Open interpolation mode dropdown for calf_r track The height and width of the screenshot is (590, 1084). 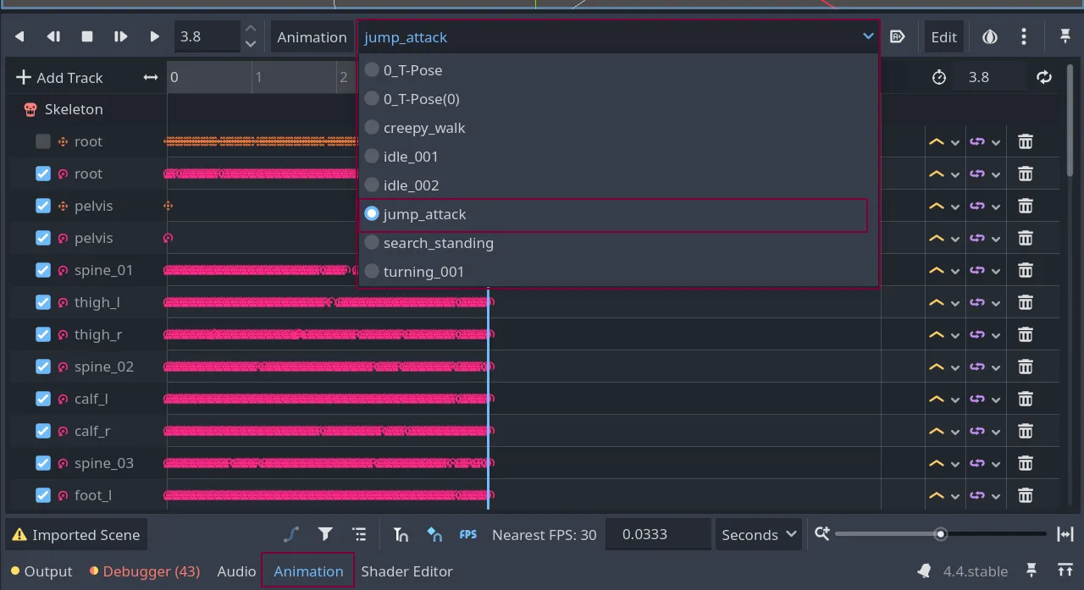[943, 431]
